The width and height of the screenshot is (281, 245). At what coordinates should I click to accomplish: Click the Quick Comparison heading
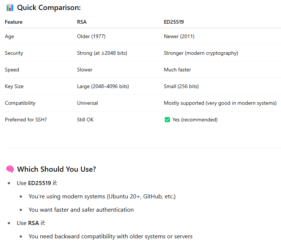[49, 7]
